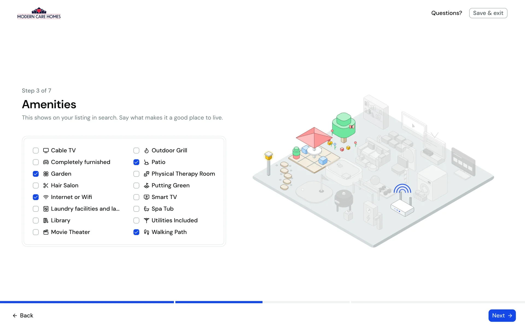This screenshot has width=525, height=328.
Task: Click the last unfilled progress bar segment
Action: (x=438, y=302)
